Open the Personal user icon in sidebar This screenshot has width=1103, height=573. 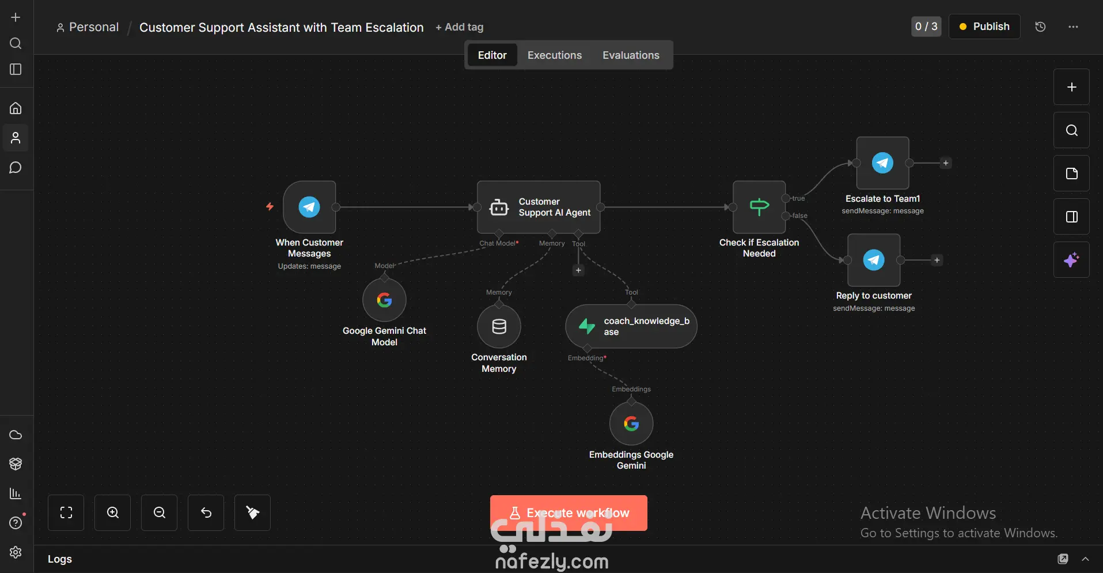pos(16,138)
